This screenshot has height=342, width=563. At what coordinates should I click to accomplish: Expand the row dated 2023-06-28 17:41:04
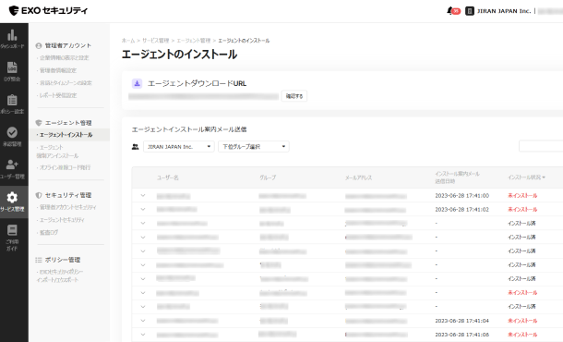coord(143,321)
